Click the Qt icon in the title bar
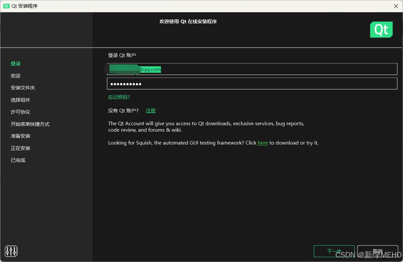The image size is (403, 262). click(6, 6)
